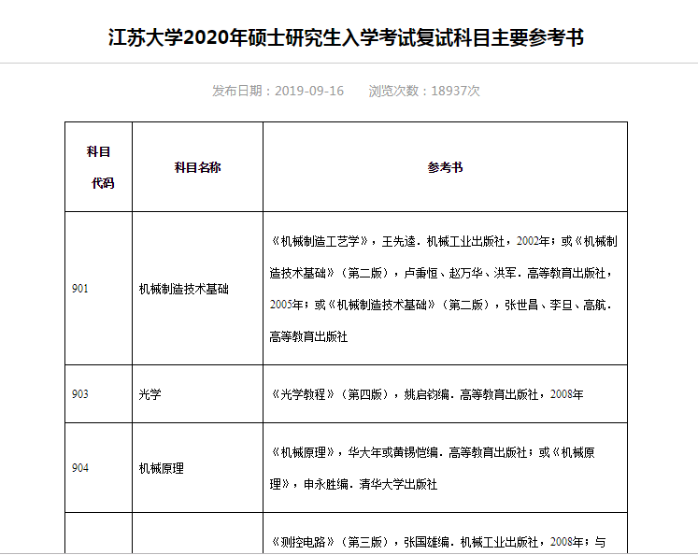This screenshot has width=698, height=555.
Task: Click the line 理》，申永胜编．清华大学出版社
Action: pos(353,484)
